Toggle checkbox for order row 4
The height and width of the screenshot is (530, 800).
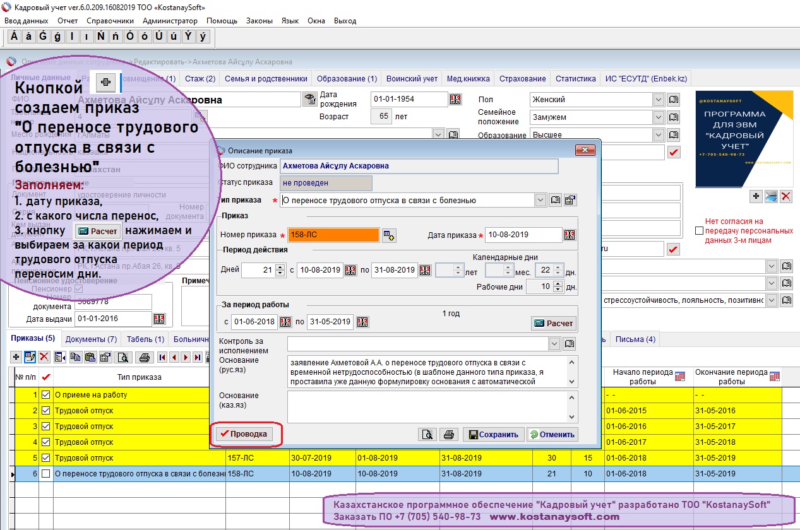45,442
